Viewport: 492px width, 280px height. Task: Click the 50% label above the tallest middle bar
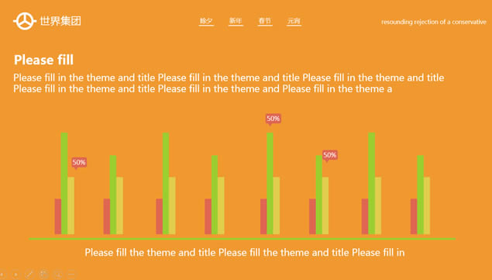[273, 119]
